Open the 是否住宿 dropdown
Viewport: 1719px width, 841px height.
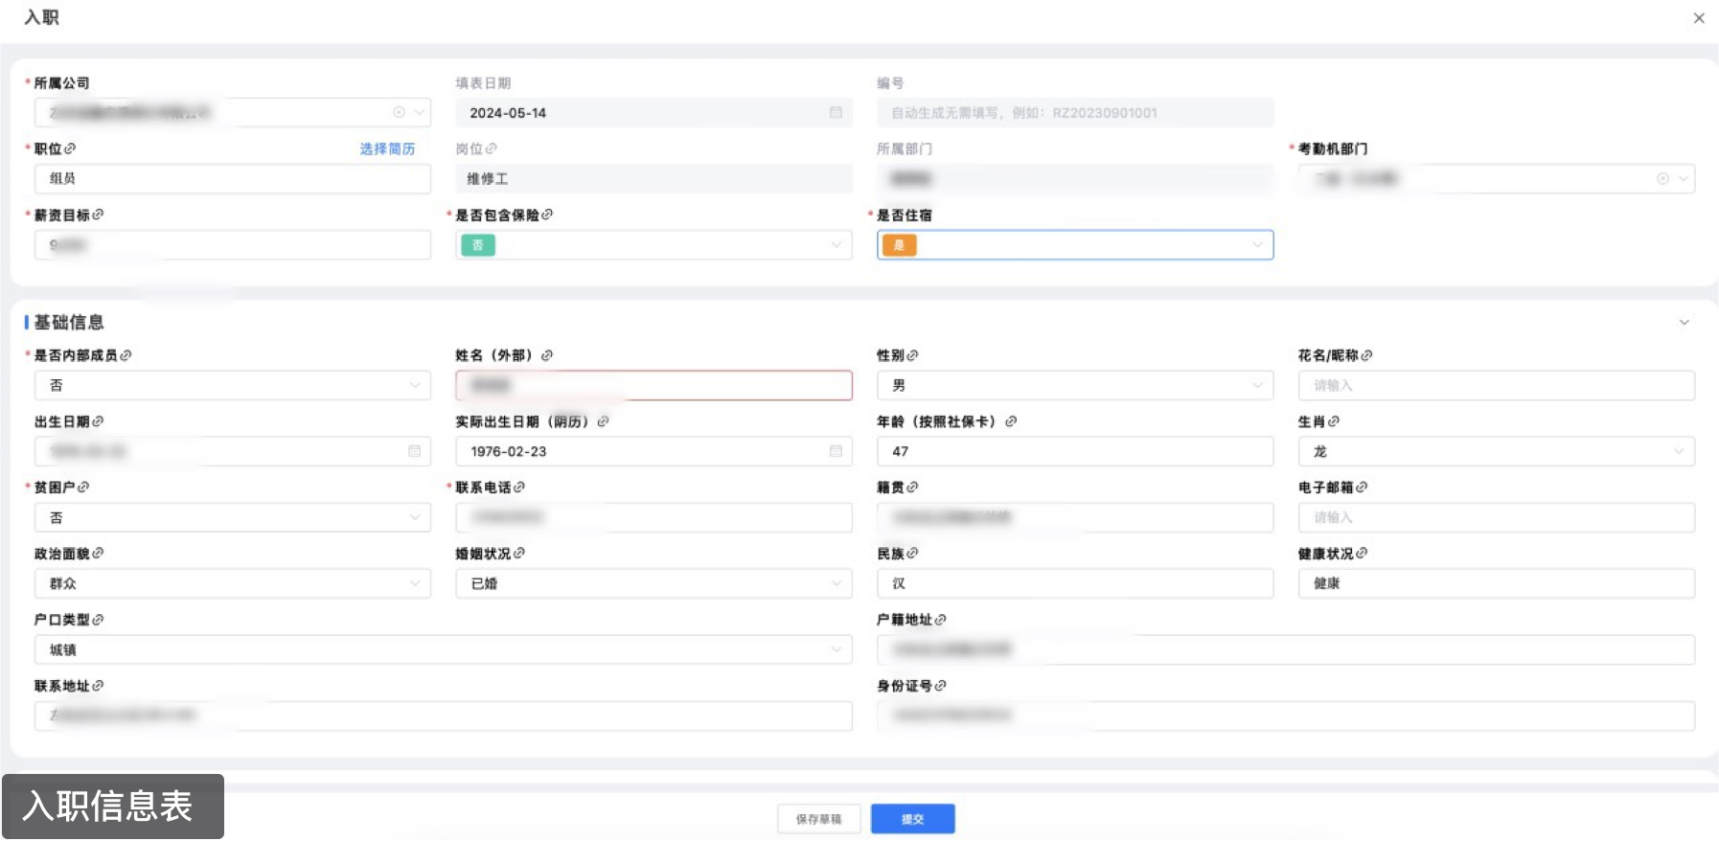(x=1074, y=245)
